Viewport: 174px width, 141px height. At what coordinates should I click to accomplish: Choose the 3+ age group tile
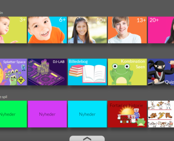pyautogui.click(x=13, y=30)
